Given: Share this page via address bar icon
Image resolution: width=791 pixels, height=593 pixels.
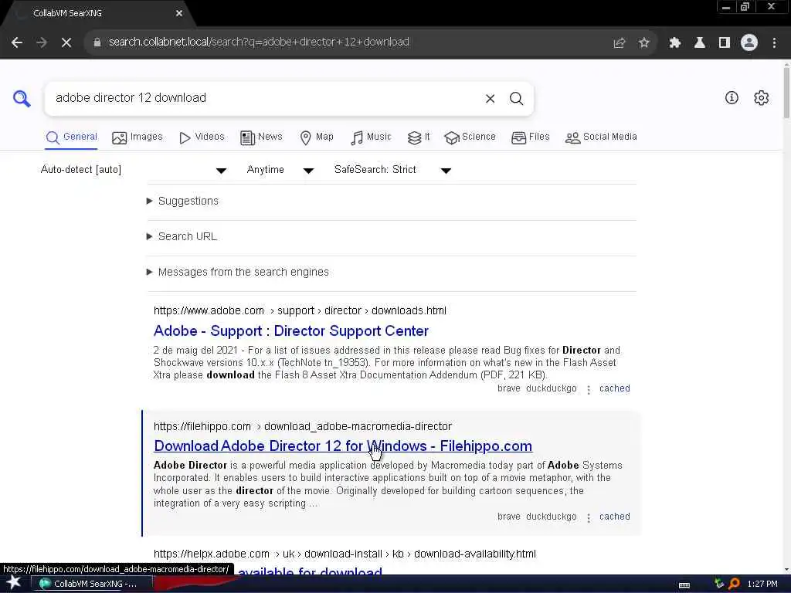Looking at the screenshot, I should [619, 42].
